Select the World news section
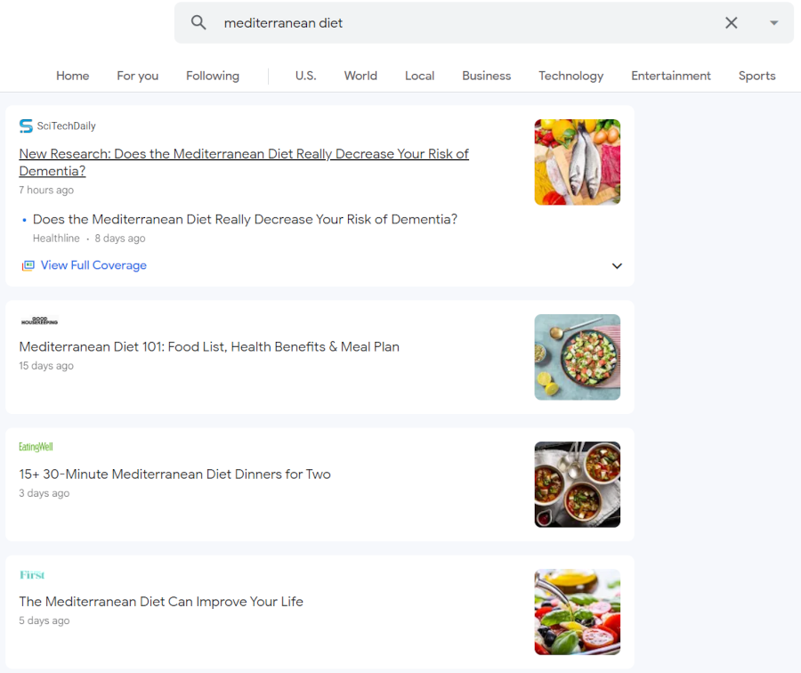 tap(360, 76)
